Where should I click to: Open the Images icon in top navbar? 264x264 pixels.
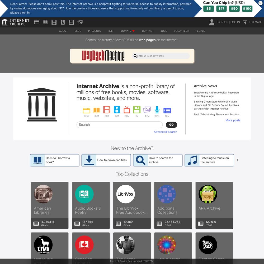80,22
